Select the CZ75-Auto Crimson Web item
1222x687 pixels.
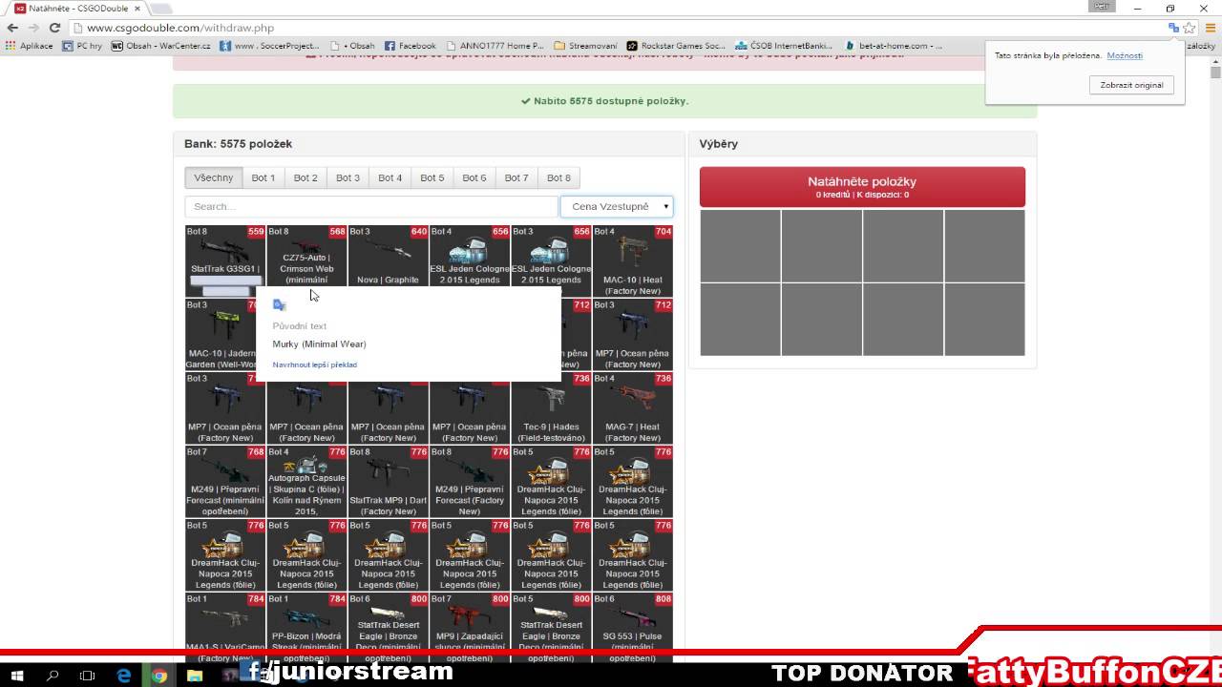click(x=306, y=256)
